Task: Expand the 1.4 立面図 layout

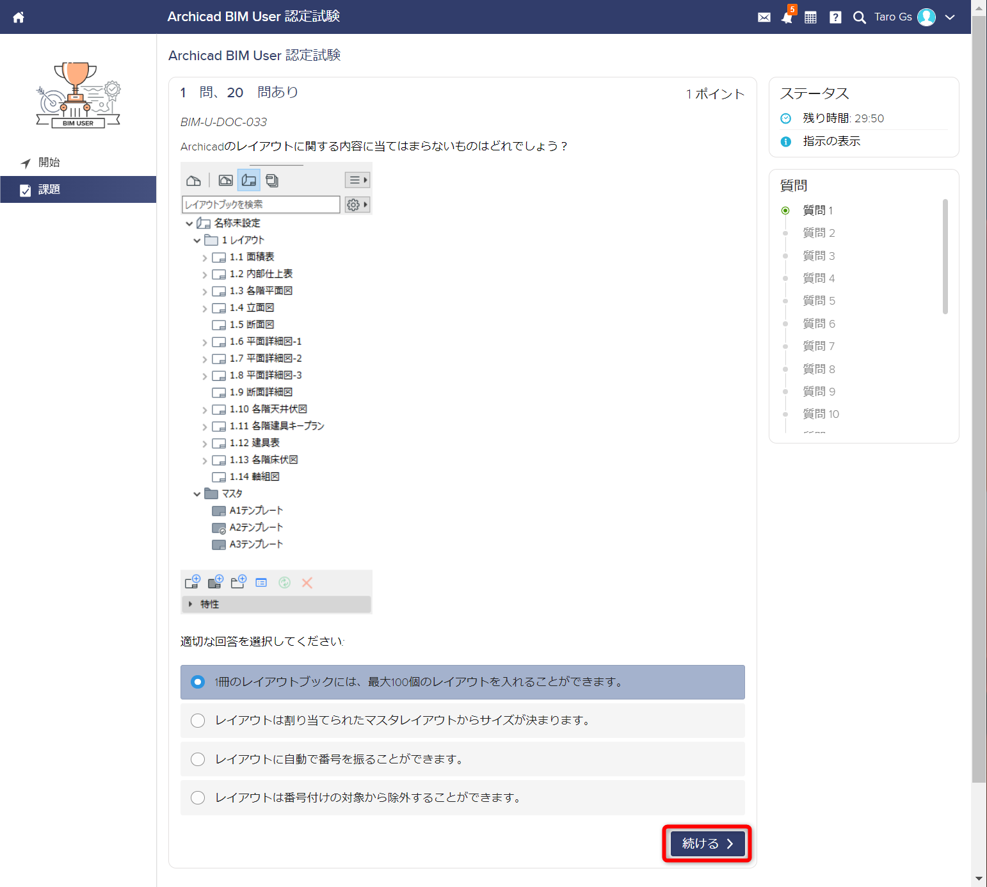Action: pyautogui.click(x=205, y=308)
